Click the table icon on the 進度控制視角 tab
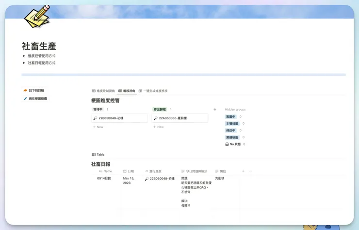The image size is (359, 230). pos(94,91)
